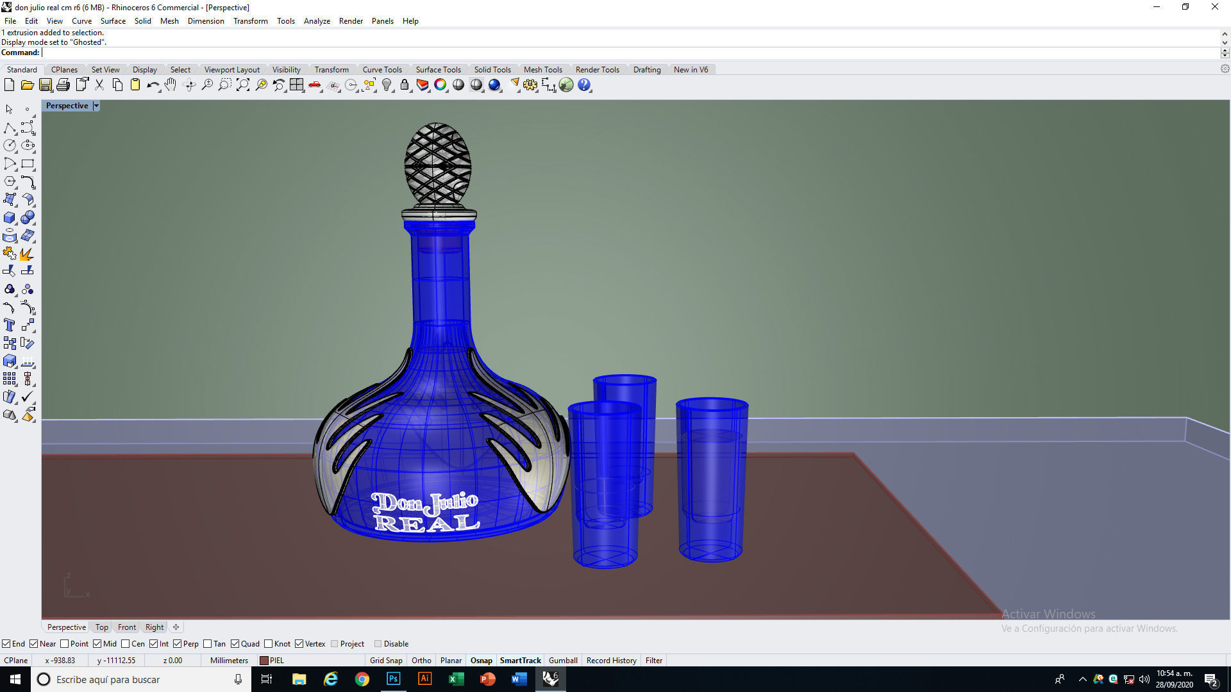Click the light bulb Hide objects icon
This screenshot has width=1231, height=692.
coord(387,85)
